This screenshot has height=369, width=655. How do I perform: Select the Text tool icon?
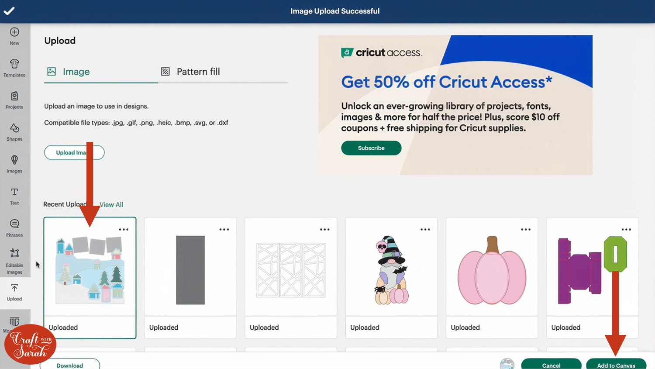pos(14,192)
